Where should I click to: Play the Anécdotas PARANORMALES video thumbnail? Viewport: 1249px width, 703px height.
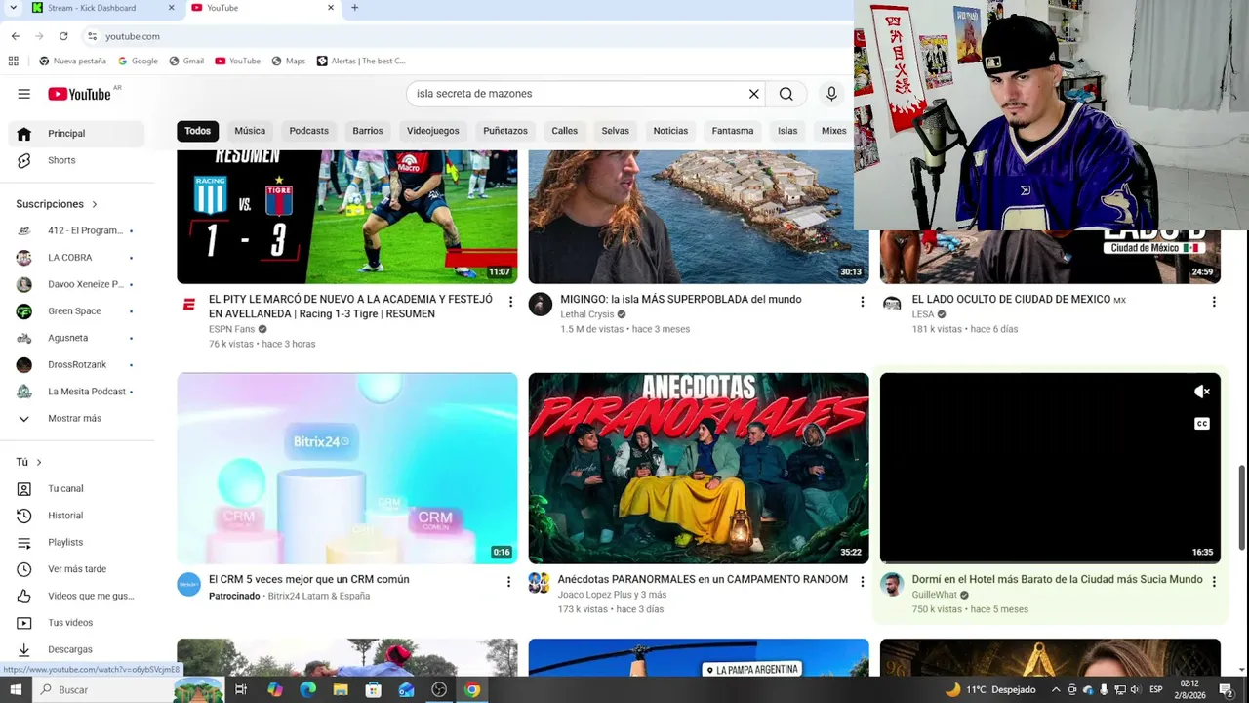pos(699,469)
